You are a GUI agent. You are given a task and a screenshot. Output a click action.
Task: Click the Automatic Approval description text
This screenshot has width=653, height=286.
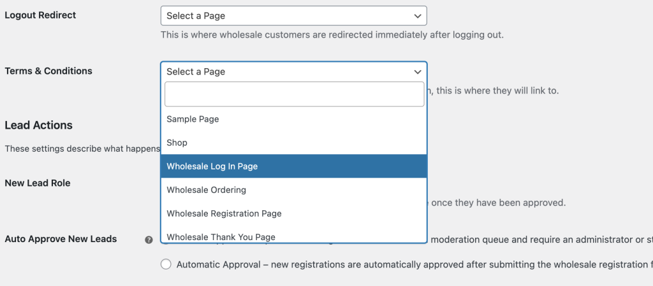[408, 264]
